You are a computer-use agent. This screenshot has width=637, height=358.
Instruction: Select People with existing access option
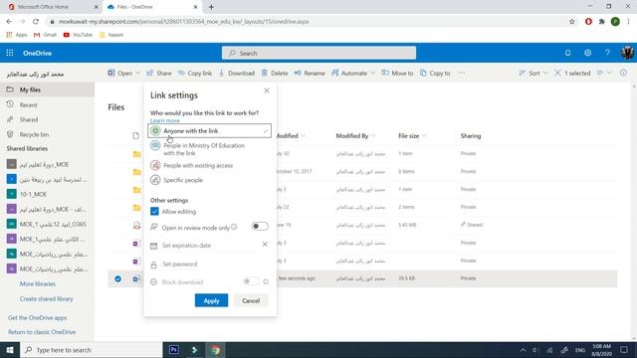click(210, 165)
